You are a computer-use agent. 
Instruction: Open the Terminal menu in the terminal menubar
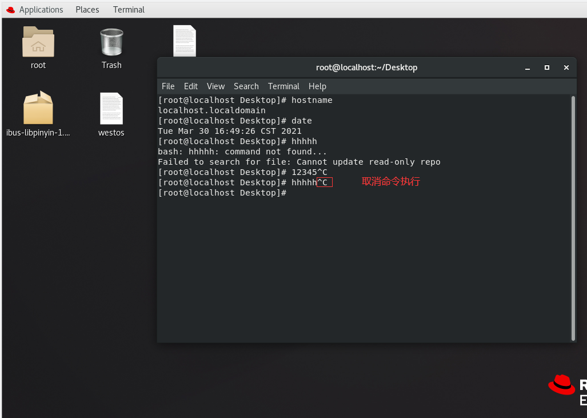pyautogui.click(x=283, y=86)
